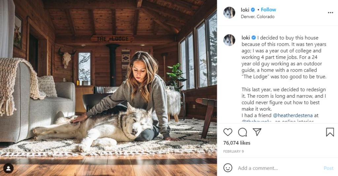
Task: Open comments via speech bubble icon
Action: click(243, 132)
